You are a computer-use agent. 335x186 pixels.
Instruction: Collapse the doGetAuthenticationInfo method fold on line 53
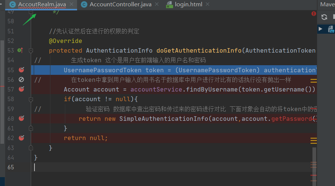click(x=31, y=51)
